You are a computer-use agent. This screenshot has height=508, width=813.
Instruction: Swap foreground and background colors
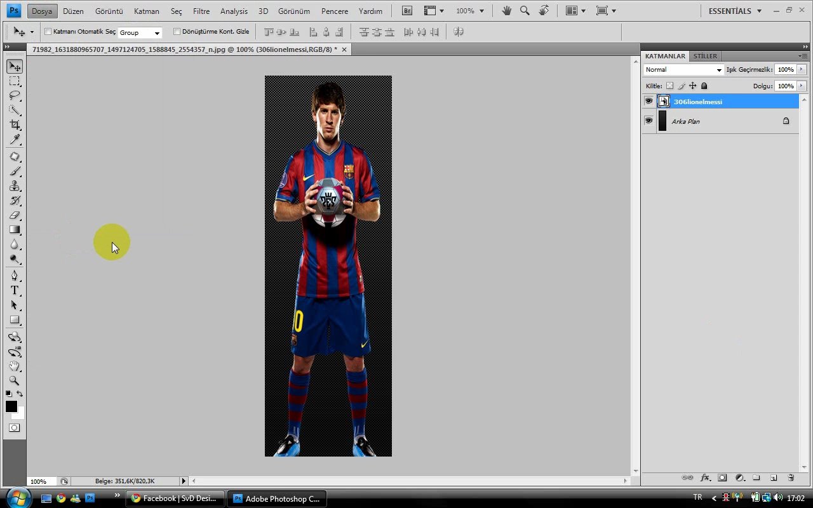coord(20,394)
